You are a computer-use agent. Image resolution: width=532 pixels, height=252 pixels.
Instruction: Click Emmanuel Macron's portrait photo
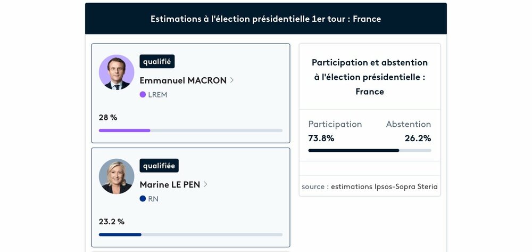tap(117, 72)
